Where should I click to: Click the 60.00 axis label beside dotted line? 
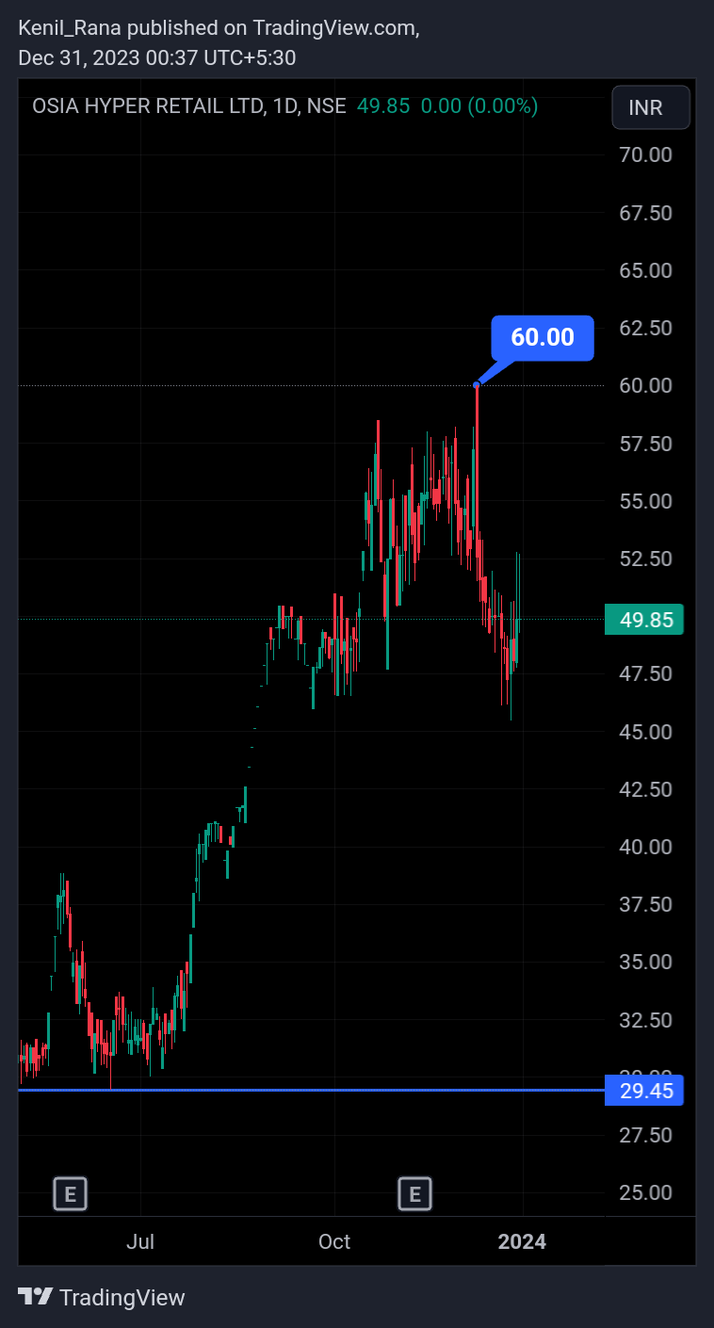[645, 385]
